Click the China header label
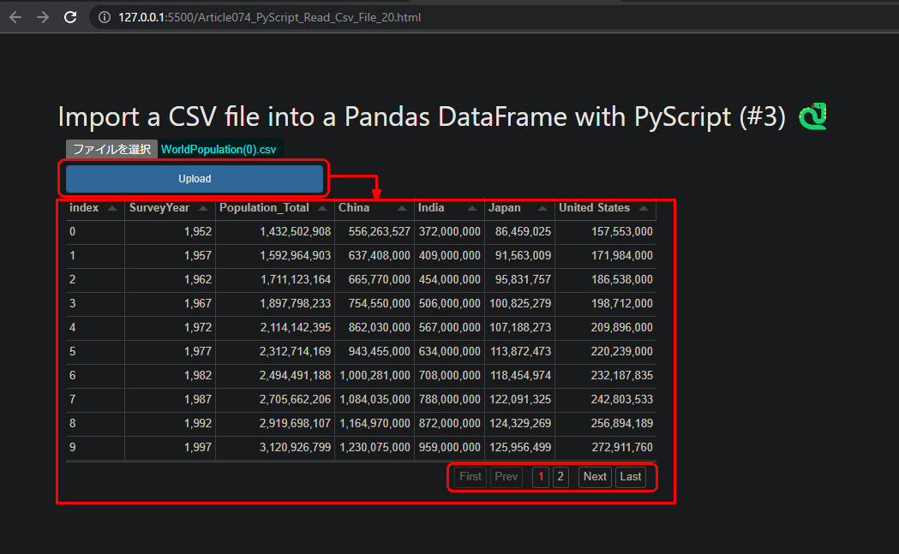Image resolution: width=899 pixels, height=554 pixels. [354, 207]
